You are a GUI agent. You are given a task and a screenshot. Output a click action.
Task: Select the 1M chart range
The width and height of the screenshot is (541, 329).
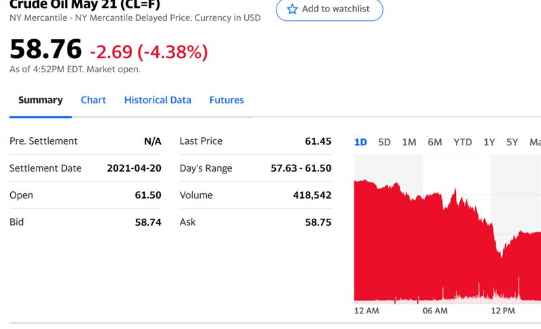tap(409, 142)
